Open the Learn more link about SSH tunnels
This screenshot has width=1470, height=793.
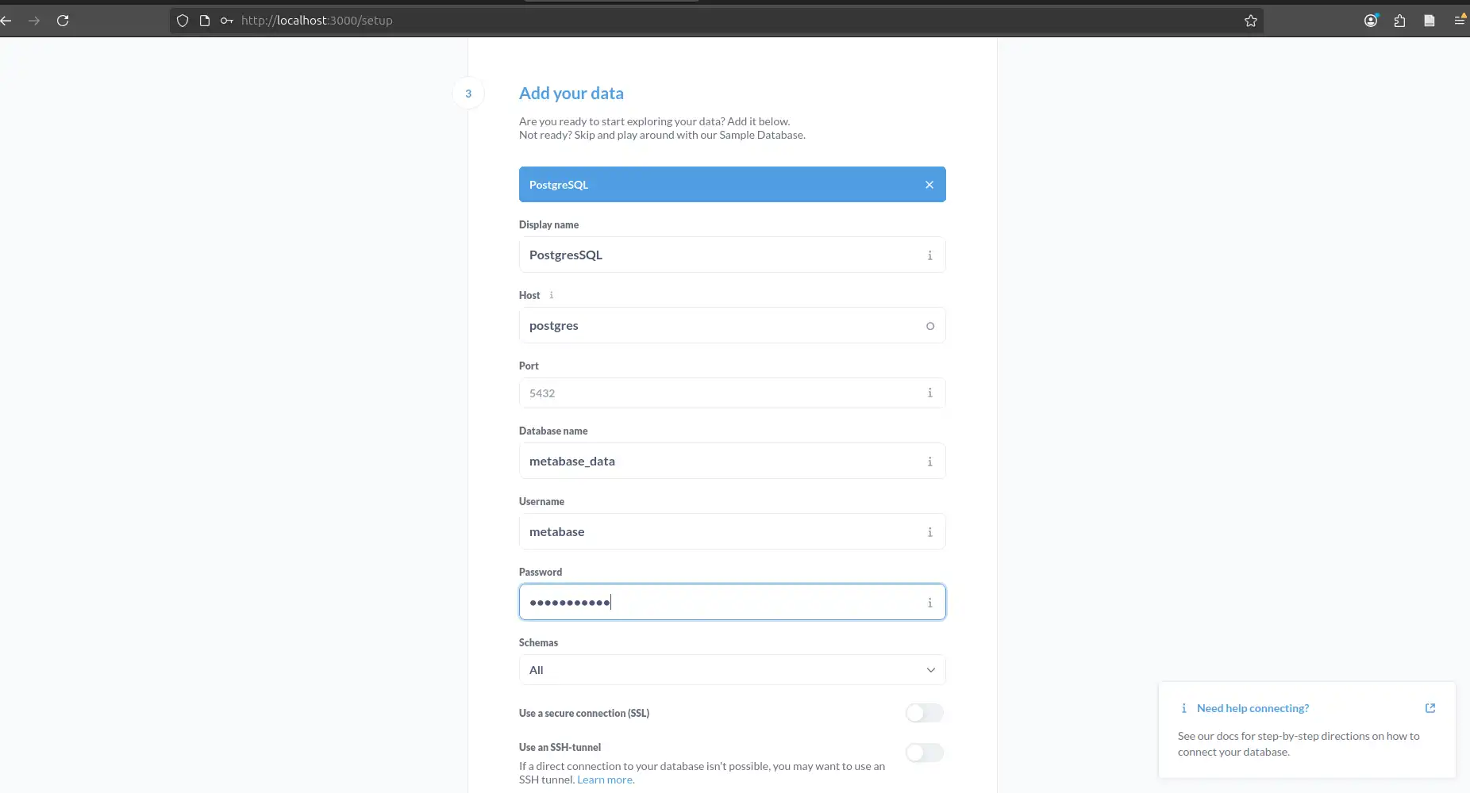[x=605, y=780]
